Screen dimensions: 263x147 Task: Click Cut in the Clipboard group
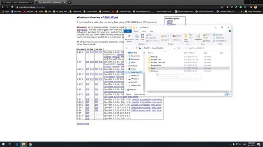point(148,35)
